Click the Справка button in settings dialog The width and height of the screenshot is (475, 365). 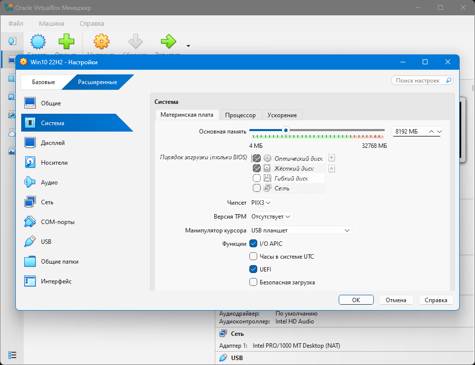(x=436, y=300)
